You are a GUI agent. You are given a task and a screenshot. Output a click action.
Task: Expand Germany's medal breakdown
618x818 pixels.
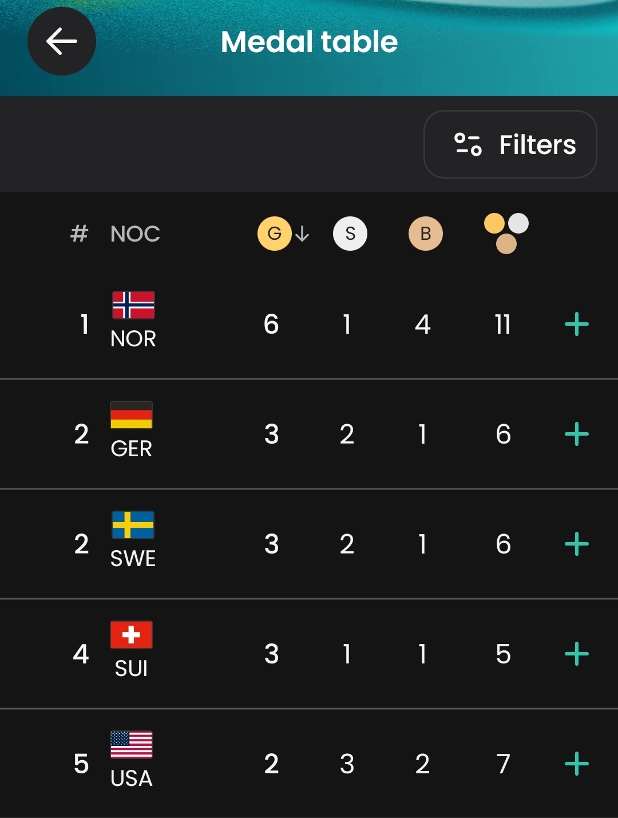coord(576,434)
